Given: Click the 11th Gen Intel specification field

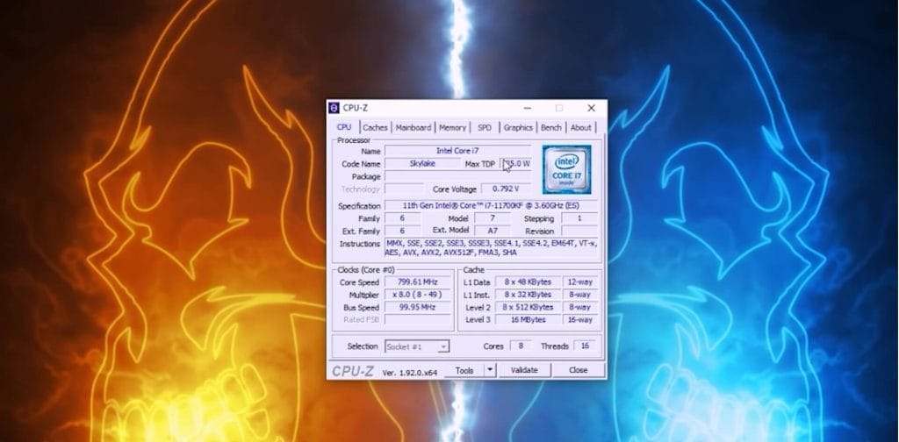Looking at the screenshot, I should pos(492,205).
